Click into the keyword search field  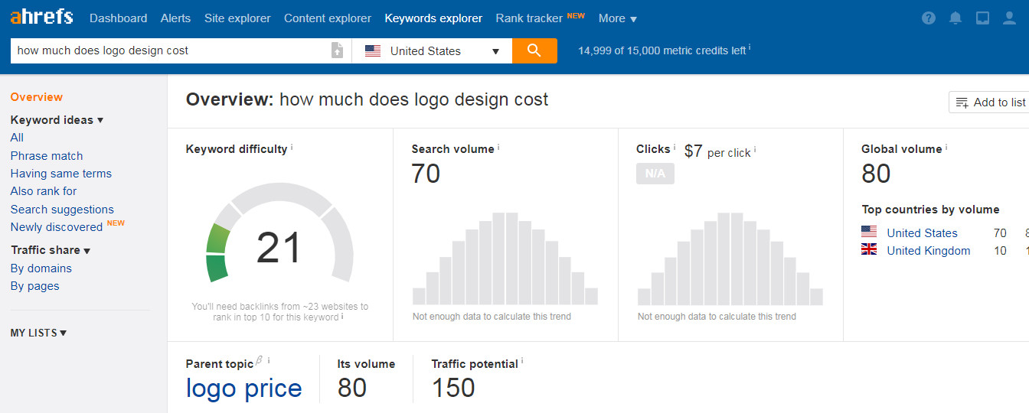tap(168, 50)
